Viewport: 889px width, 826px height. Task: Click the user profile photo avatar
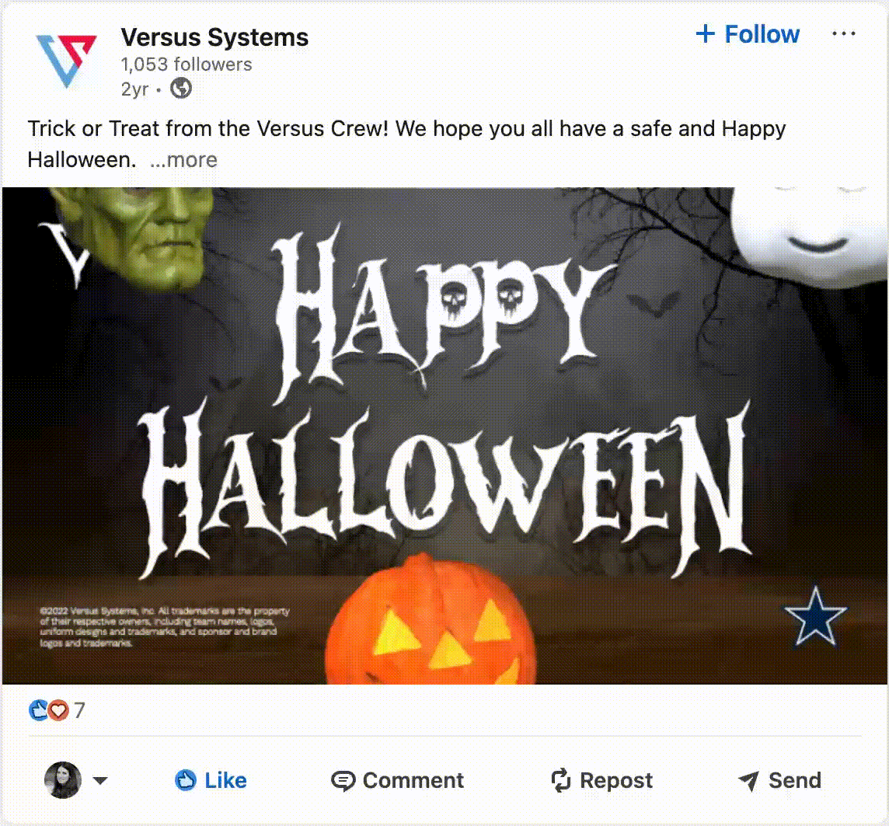click(x=63, y=780)
